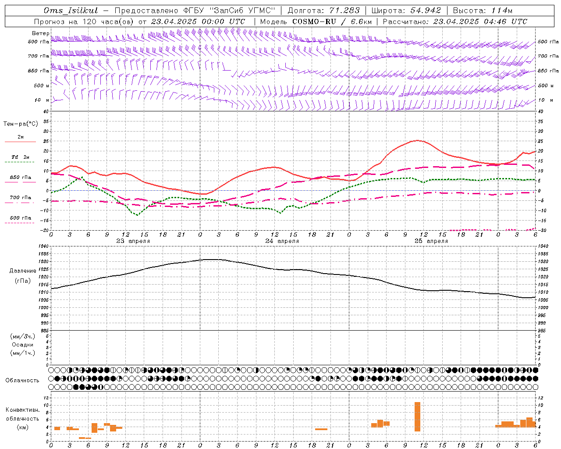Click the Давление panel label
The width and height of the screenshot is (561, 449).
[x=23, y=271]
